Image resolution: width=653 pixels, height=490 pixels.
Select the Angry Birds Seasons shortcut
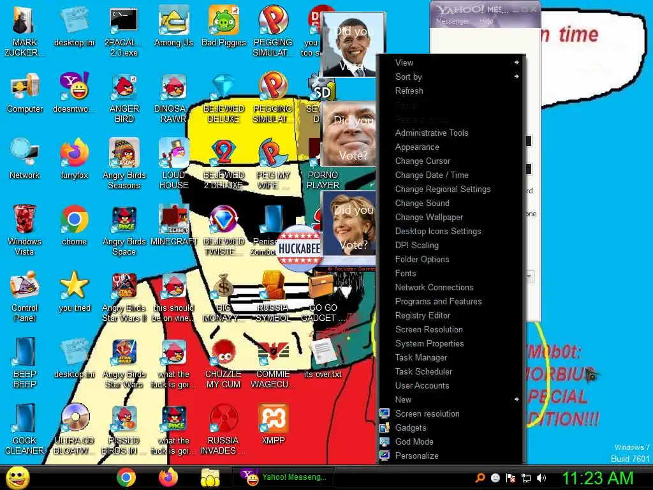(x=124, y=164)
